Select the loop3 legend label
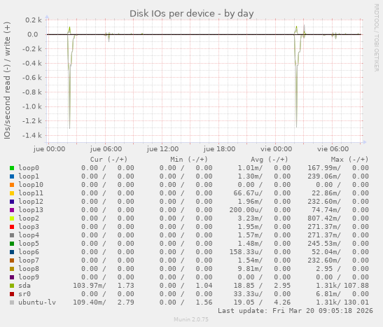Viewport: 383px width, 327px height. (x=29, y=227)
